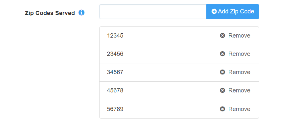The image size is (300, 129).
Task: Remove zip code 45678 via Remove link
Action: 239,90
